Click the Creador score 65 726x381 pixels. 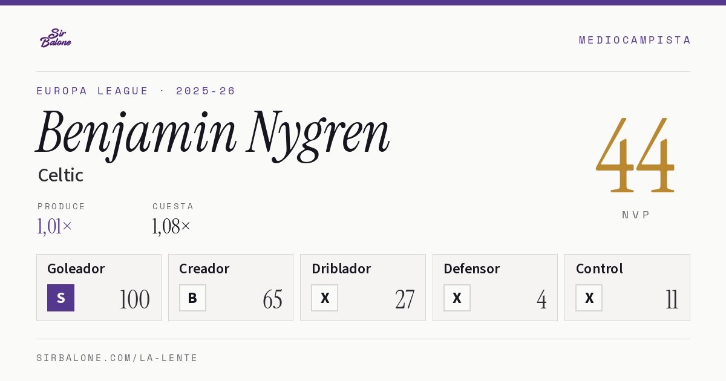[272, 299]
